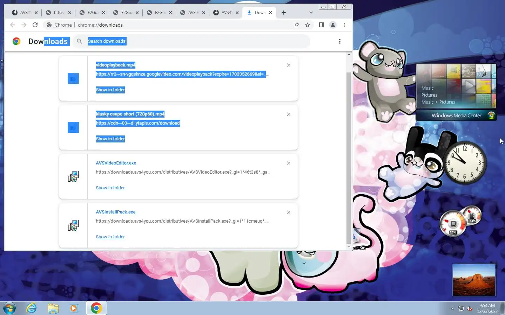The width and height of the screenshot is (505, 315).
Task: Select Music + Pictures in the Media Center gadget
Action: 438,102
